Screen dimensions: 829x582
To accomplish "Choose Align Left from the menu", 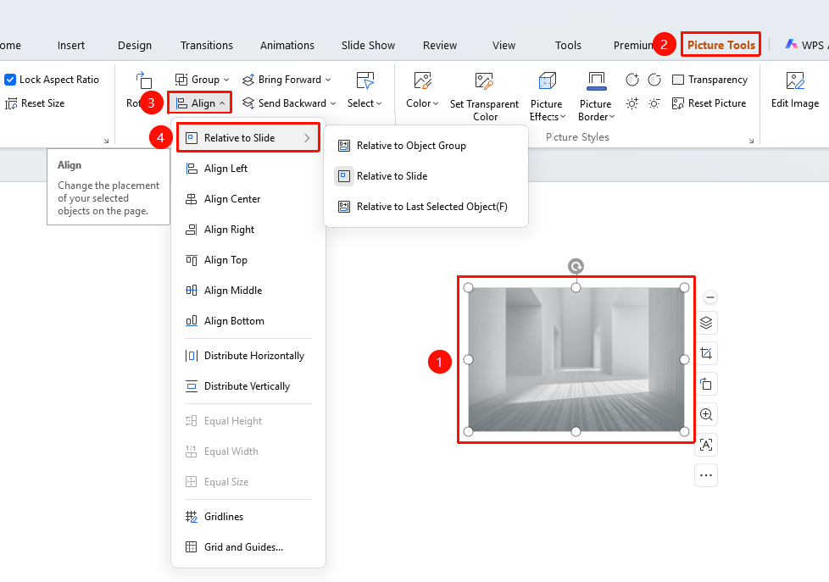I will pos(248,169).
